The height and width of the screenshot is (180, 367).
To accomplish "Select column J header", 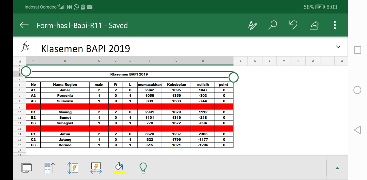I will tap(240, 61).
